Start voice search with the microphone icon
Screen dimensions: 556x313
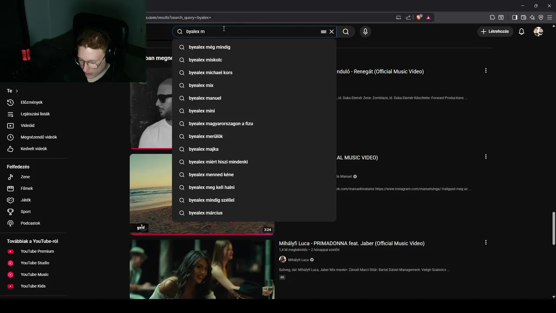(365, 31)
